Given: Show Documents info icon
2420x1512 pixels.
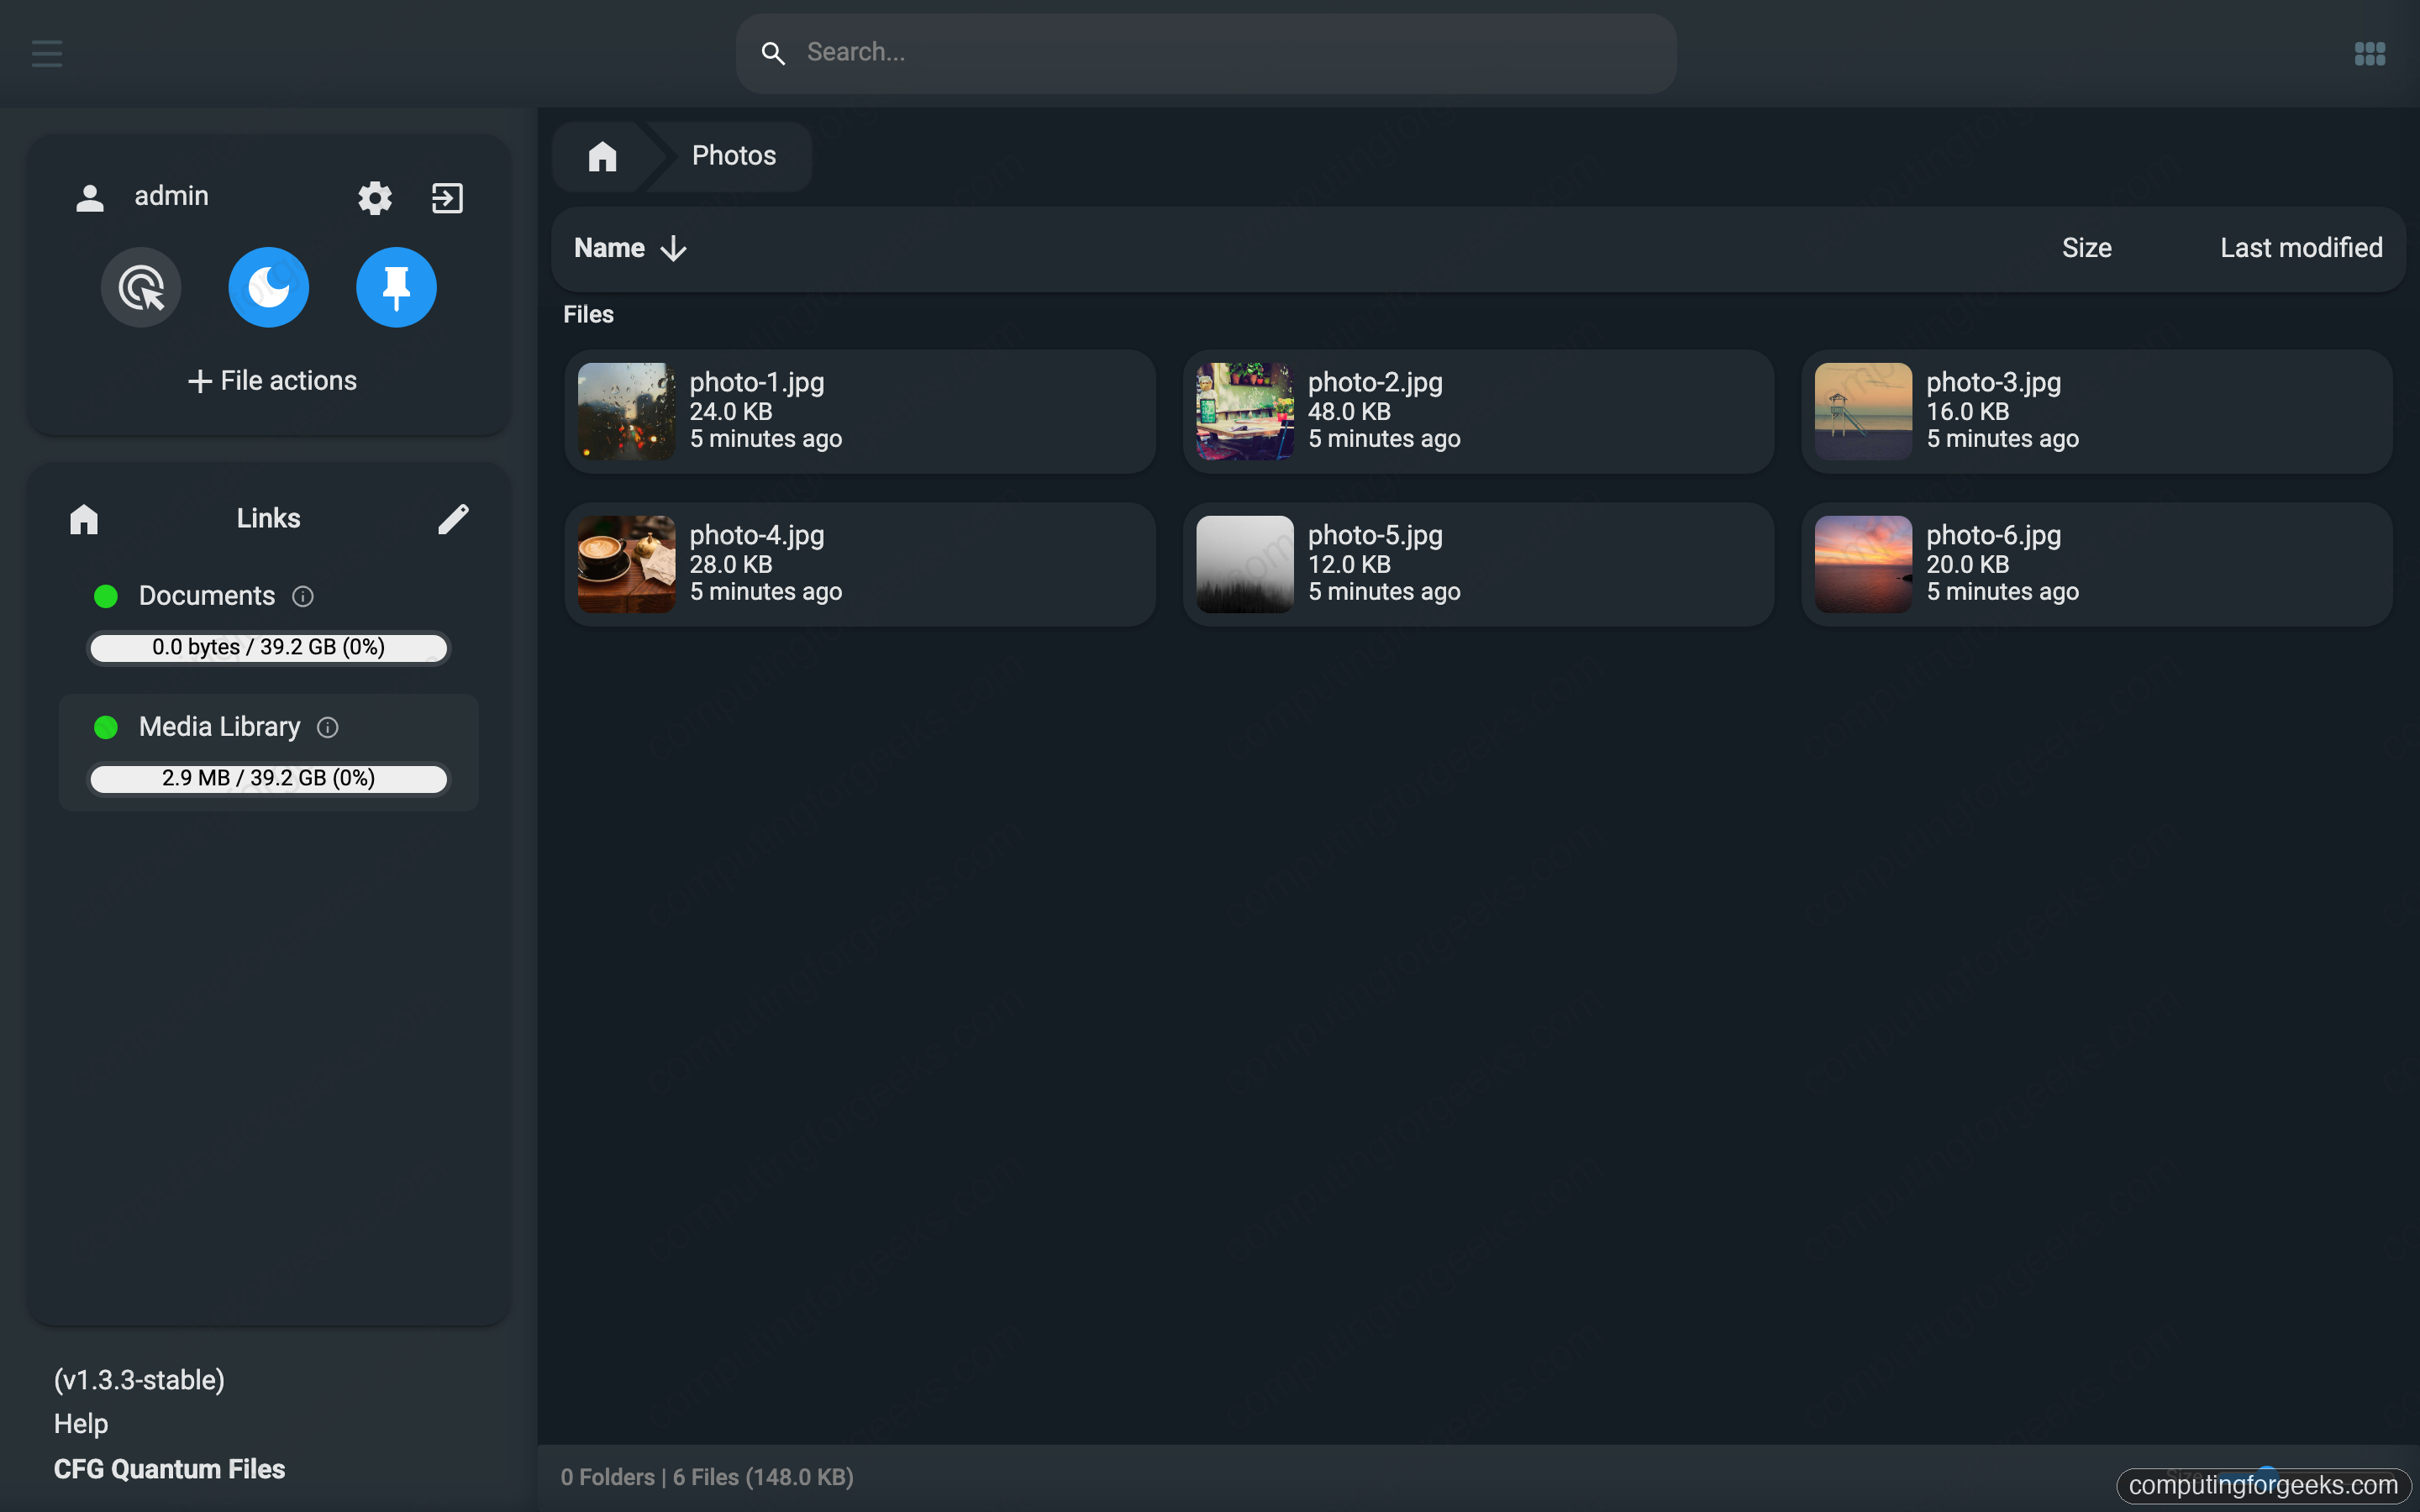Looking at the screenshot, I should pos(303,597).
